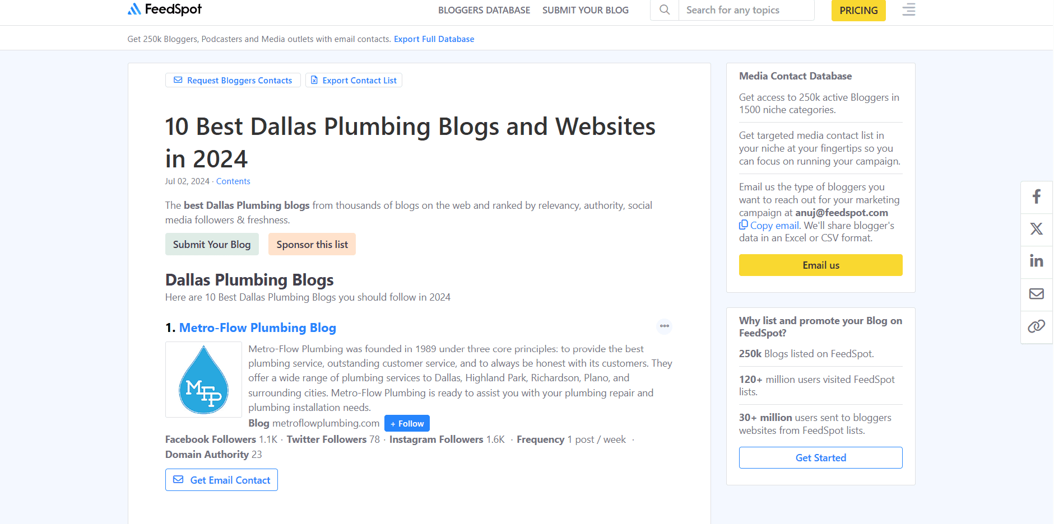Viewport: 1054px width, 524px height.
Task: Click Dallas Plumbing Blogs heading
Action: [249, 279]
